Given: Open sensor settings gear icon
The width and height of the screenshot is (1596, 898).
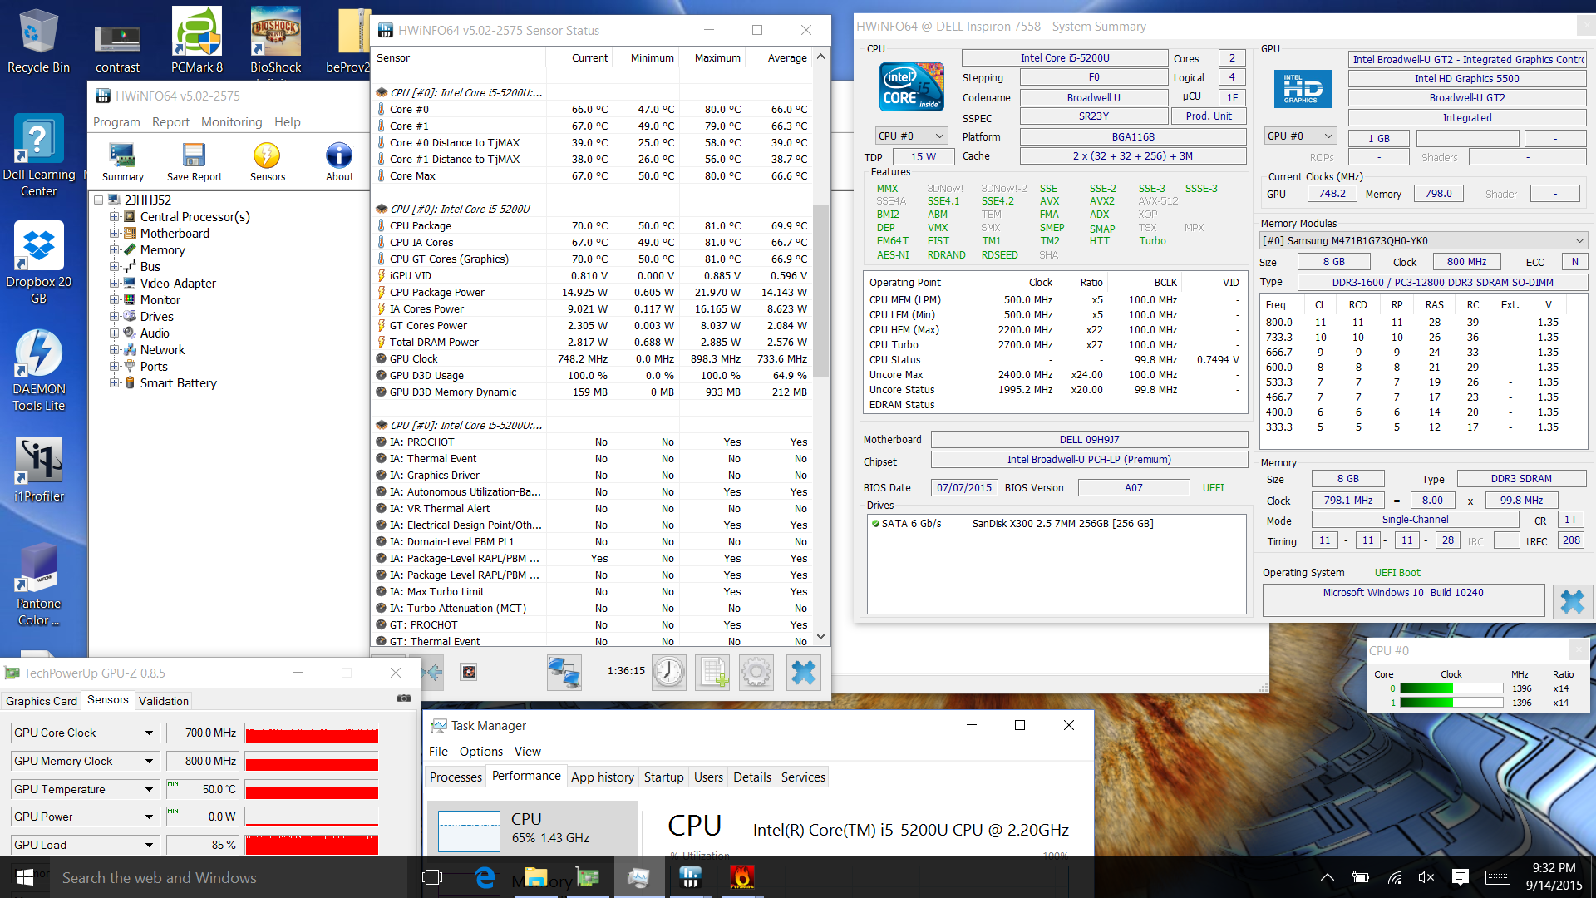Looking at the screenshot, I should [756, 672].
